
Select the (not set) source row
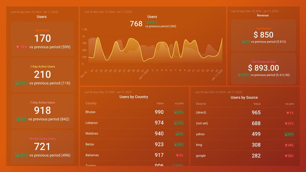coord(245,123)
